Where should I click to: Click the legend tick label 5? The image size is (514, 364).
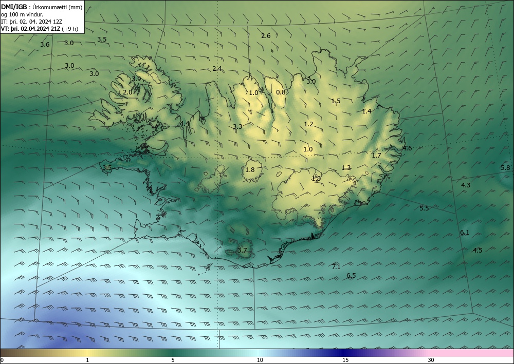point(173,360)
